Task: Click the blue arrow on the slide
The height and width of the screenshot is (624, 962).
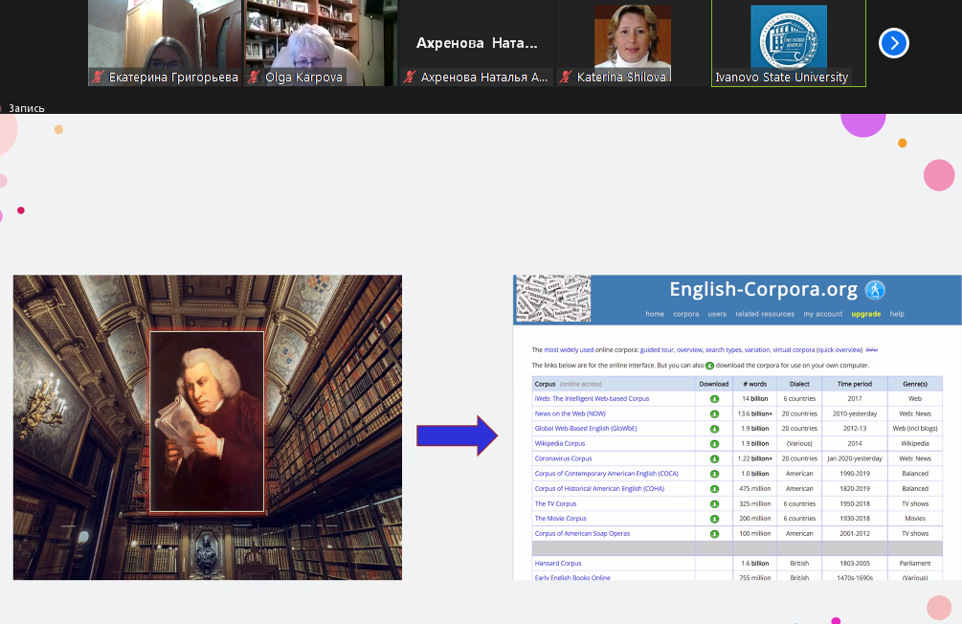Action: point(457,436)
